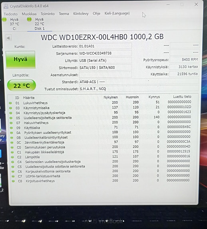This screenshot has width=207, height=229.
Task: Open the Tiedosto menu
Action: [x=10, y=14]
